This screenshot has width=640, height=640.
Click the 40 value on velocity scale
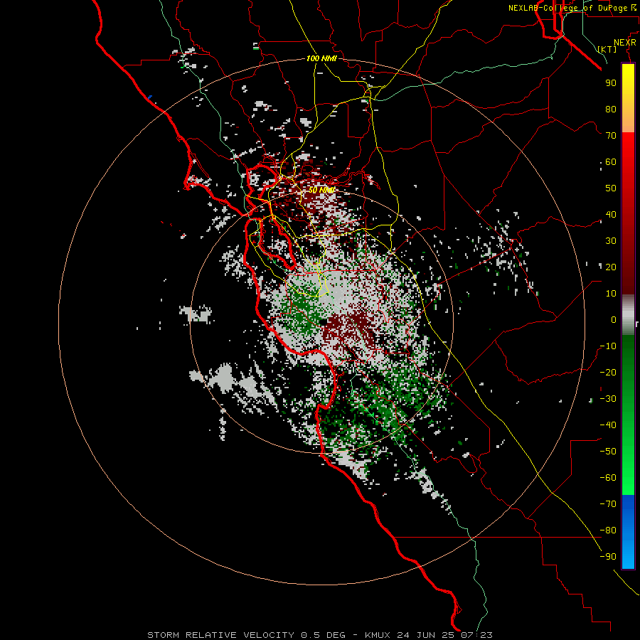(611, 214)
